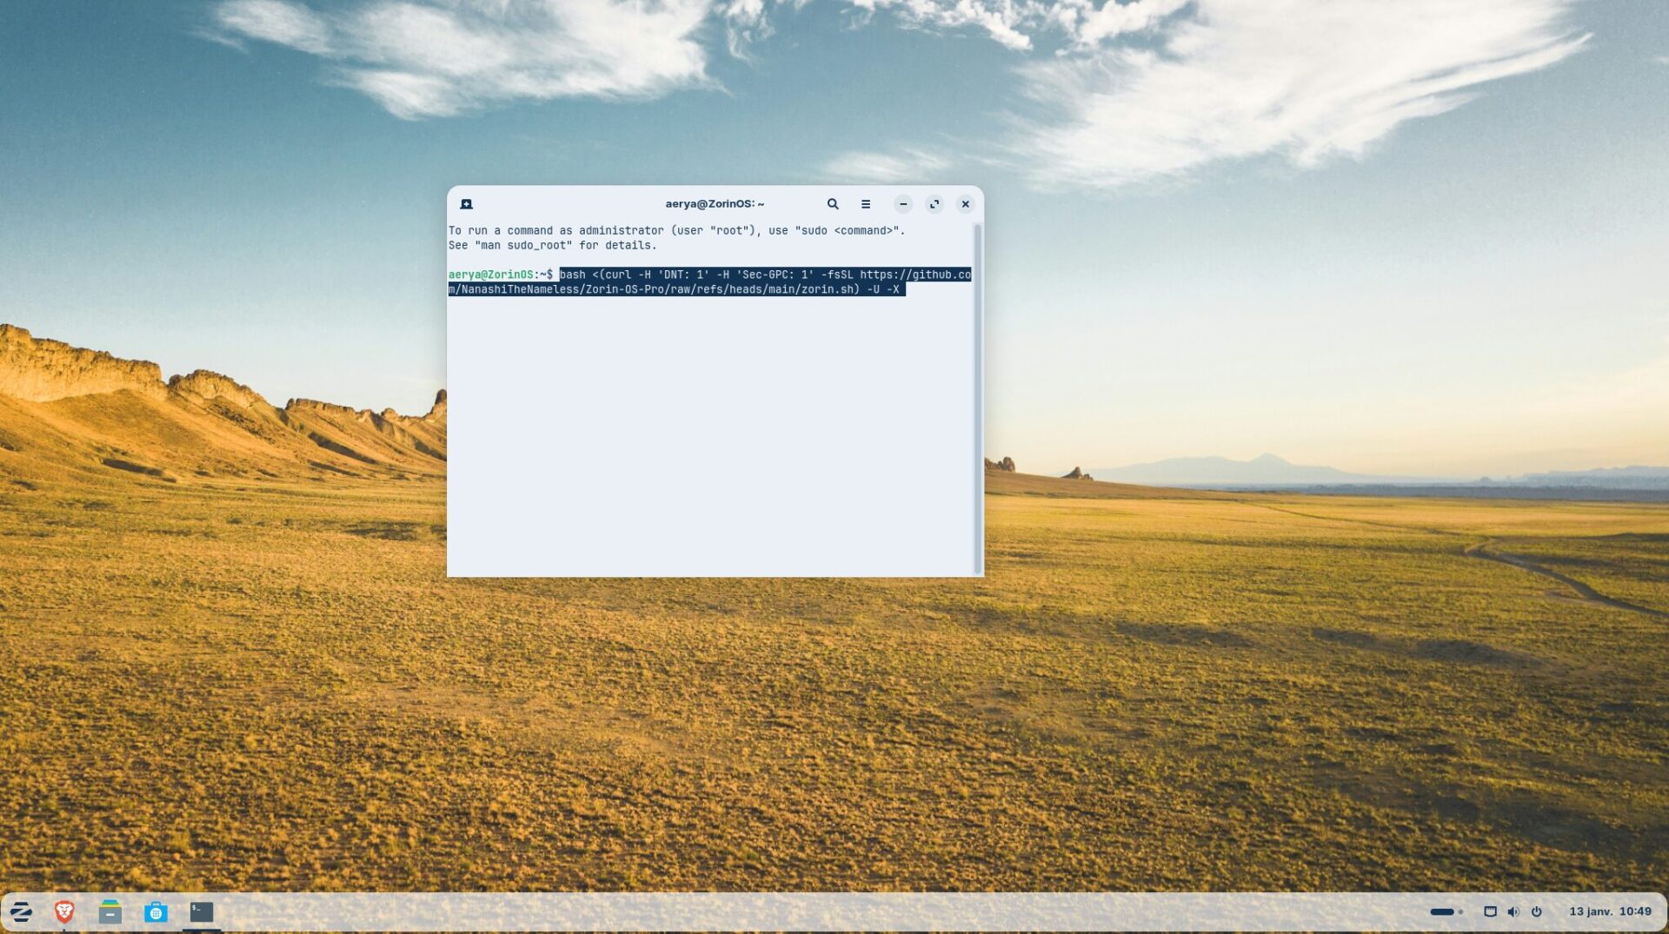Switch to the second workspace dot

point(1460,911)
